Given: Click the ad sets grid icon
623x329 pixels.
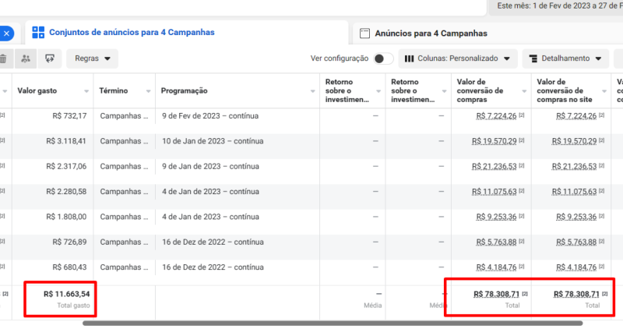Looking at the screenshot, I should tap(38, 32).
